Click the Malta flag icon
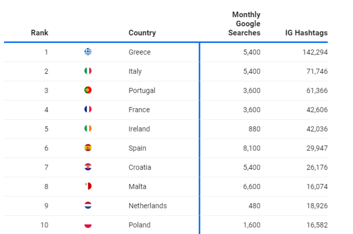 click(88, 186)
